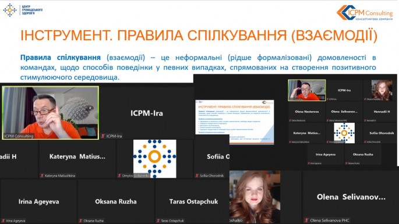Select small ICPM Consulting video in gallery grid
The height and width of the screenshot is (224, 399).
[307, 90]
